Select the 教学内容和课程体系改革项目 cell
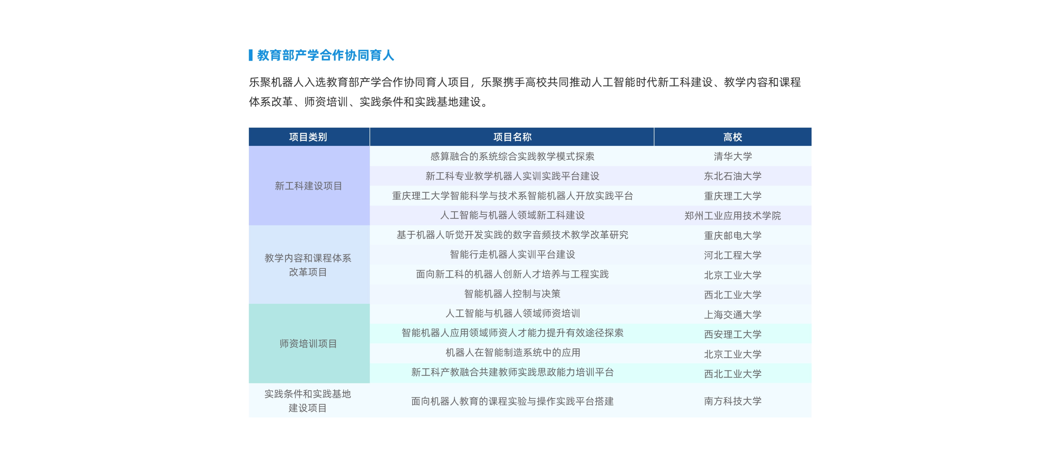 tap(309, 265)
